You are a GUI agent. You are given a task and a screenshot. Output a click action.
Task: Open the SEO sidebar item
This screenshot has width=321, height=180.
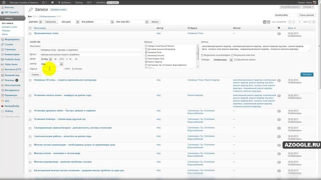point(7,101)
